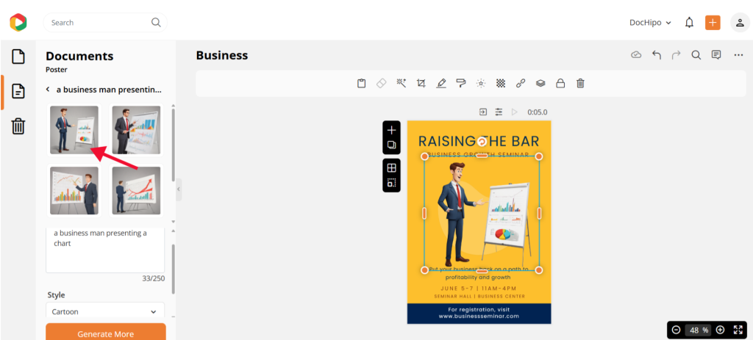Click the Generate More button

[105, 333]
